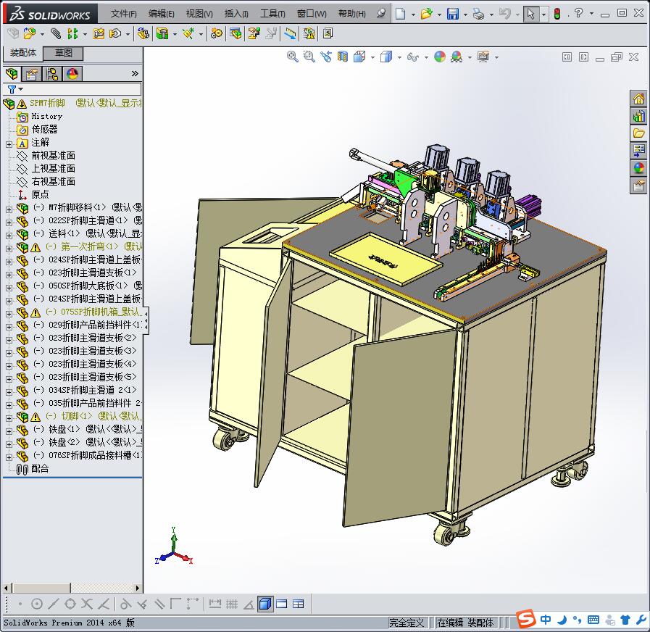The image size is (650, 632).
Task: Expand the 注解 tree node
Action: [9, 144]
